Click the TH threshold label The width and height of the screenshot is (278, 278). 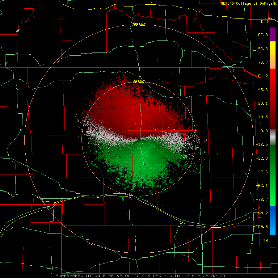point(265,241)
